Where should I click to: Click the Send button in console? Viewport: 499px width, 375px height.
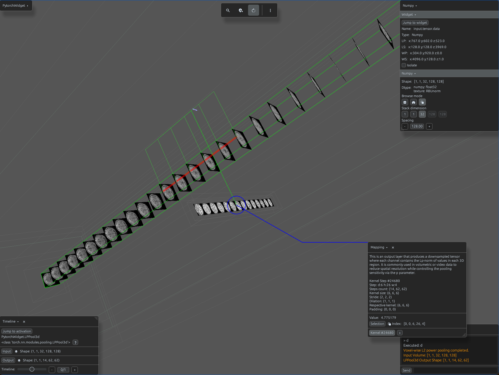[x=406, y=370]
